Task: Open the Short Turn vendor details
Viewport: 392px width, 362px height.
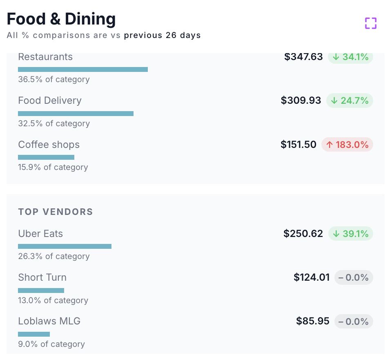Action: [x=42, y=277]
